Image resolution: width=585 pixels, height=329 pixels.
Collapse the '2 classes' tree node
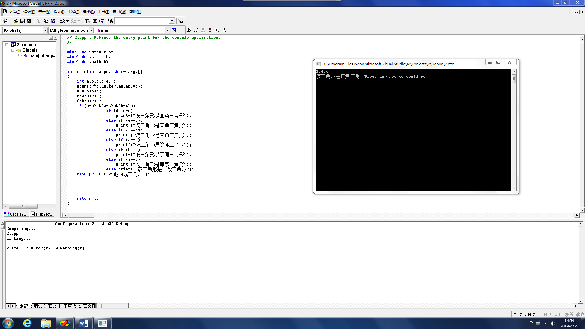(x=7, y=45)
